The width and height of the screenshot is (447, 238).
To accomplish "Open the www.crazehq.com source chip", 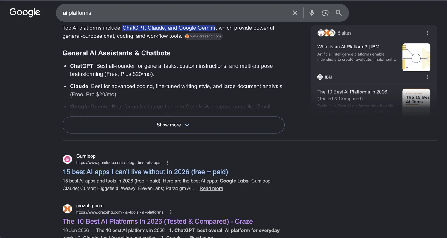I will click(203, 36).
